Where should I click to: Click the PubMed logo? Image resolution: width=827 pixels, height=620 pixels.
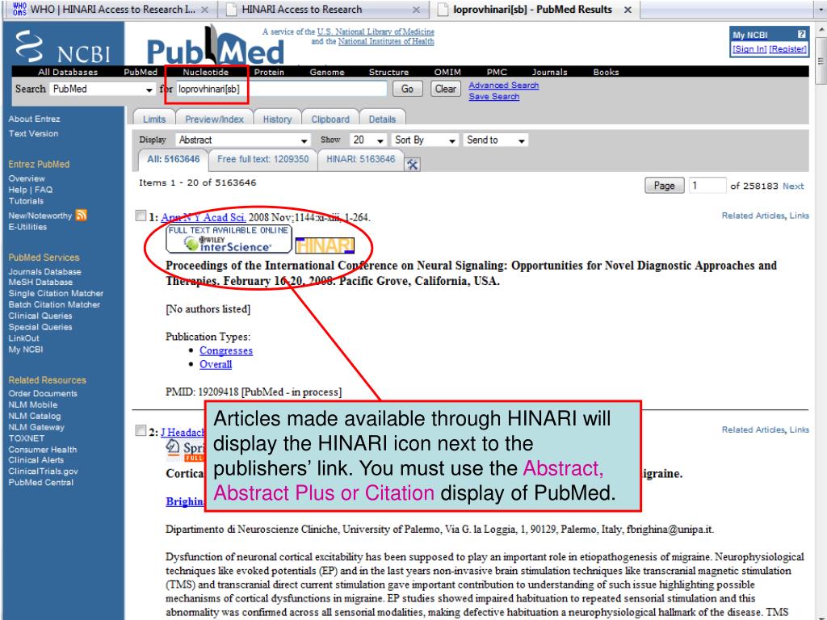click(x=215, y=46)
